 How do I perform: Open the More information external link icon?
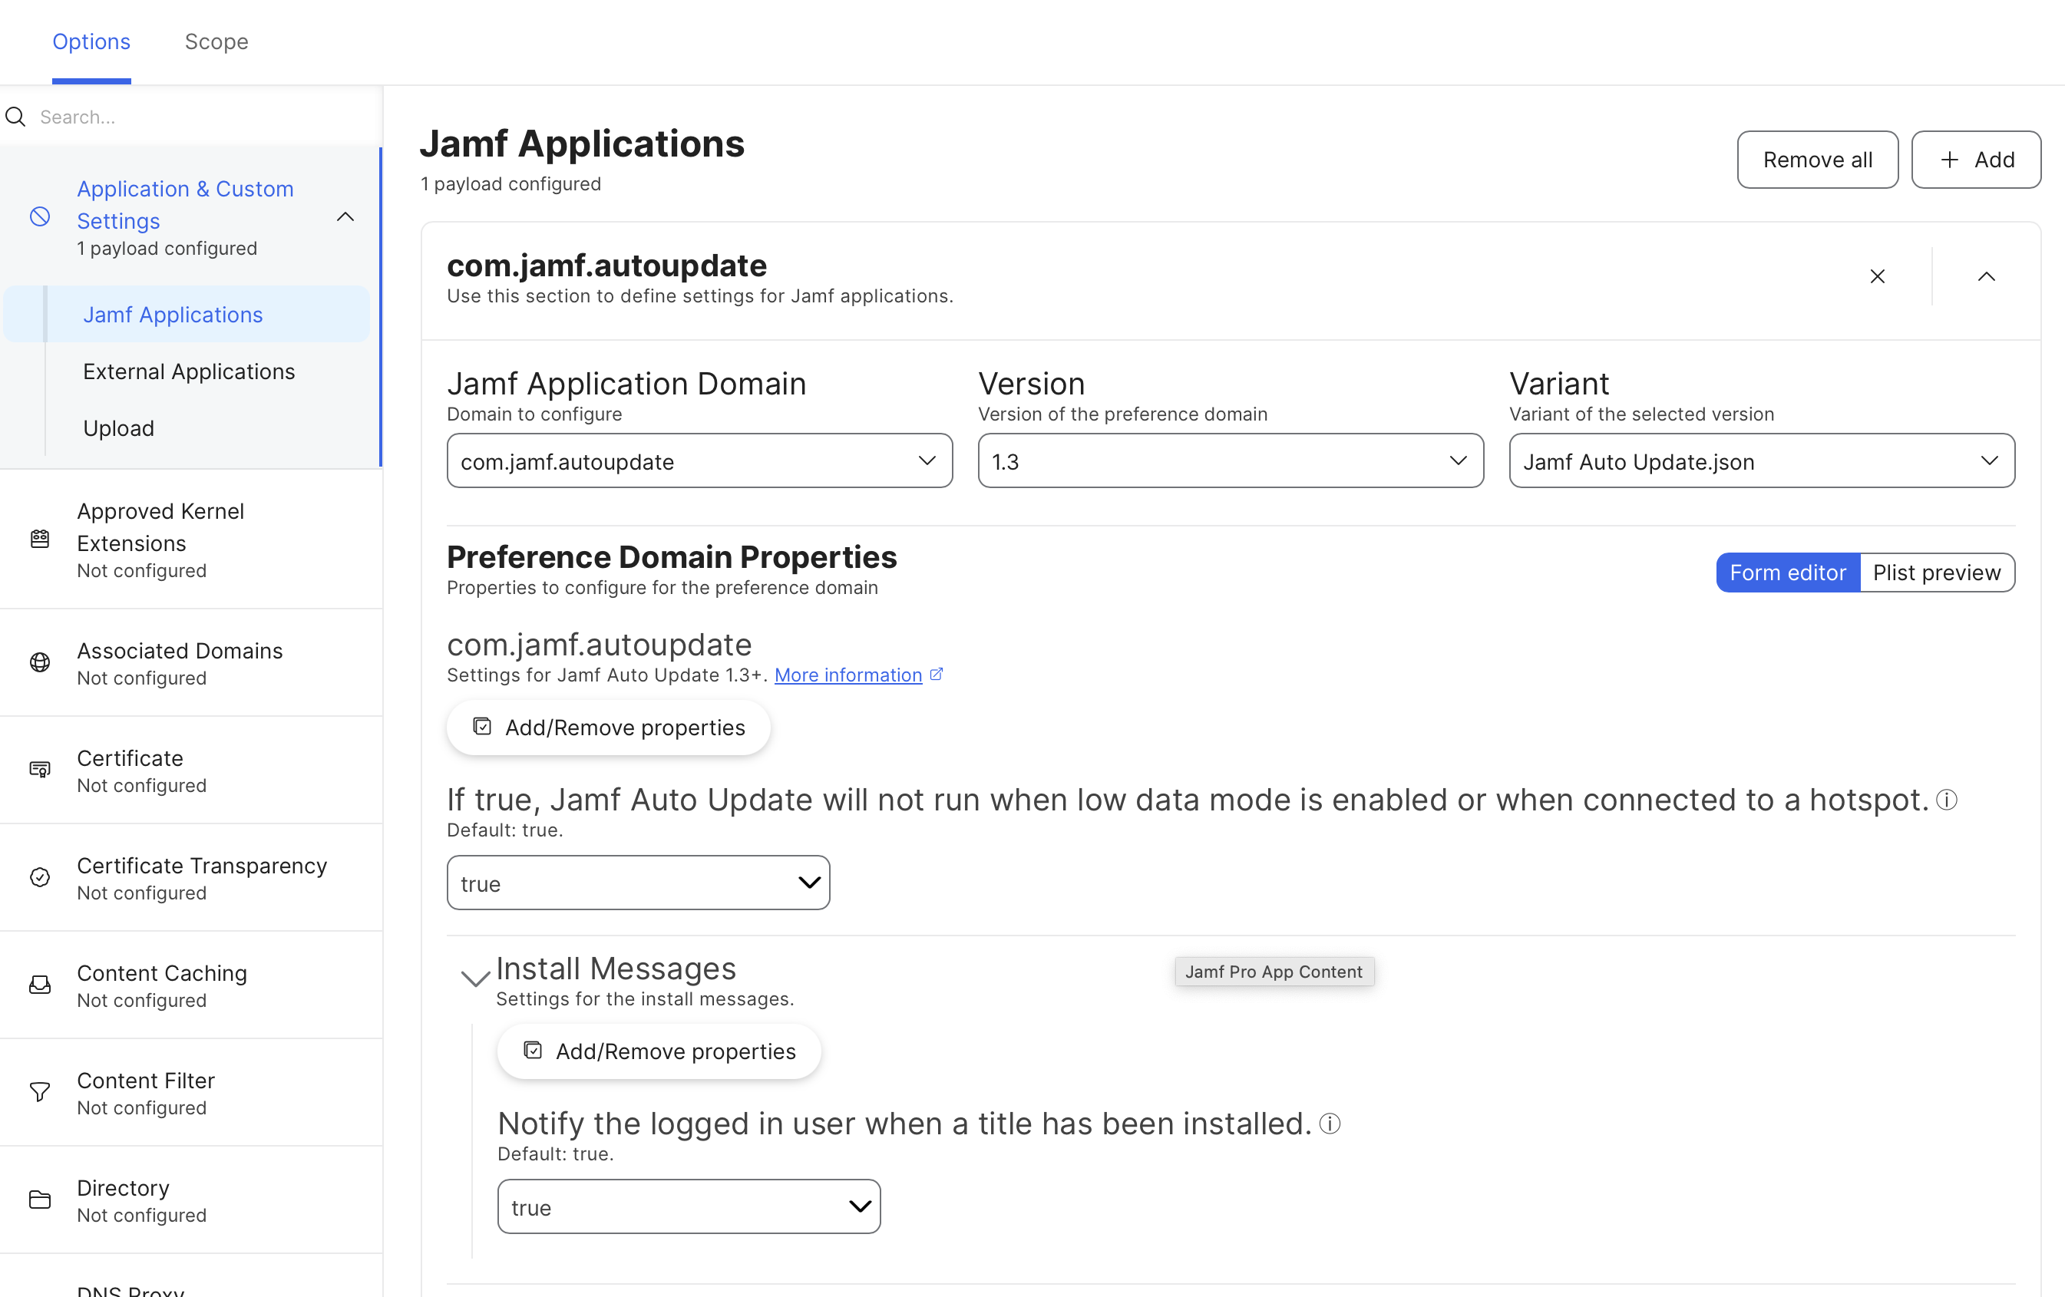click(x=937, y=675)
